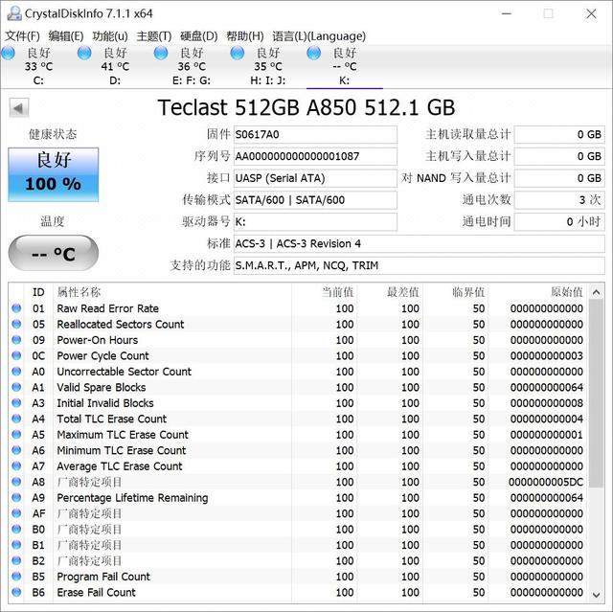Click the attribute list vertical scrollbar thumb
Image resolution: width=613 pixels, height=612 pixels.
[x=596, y=393]
